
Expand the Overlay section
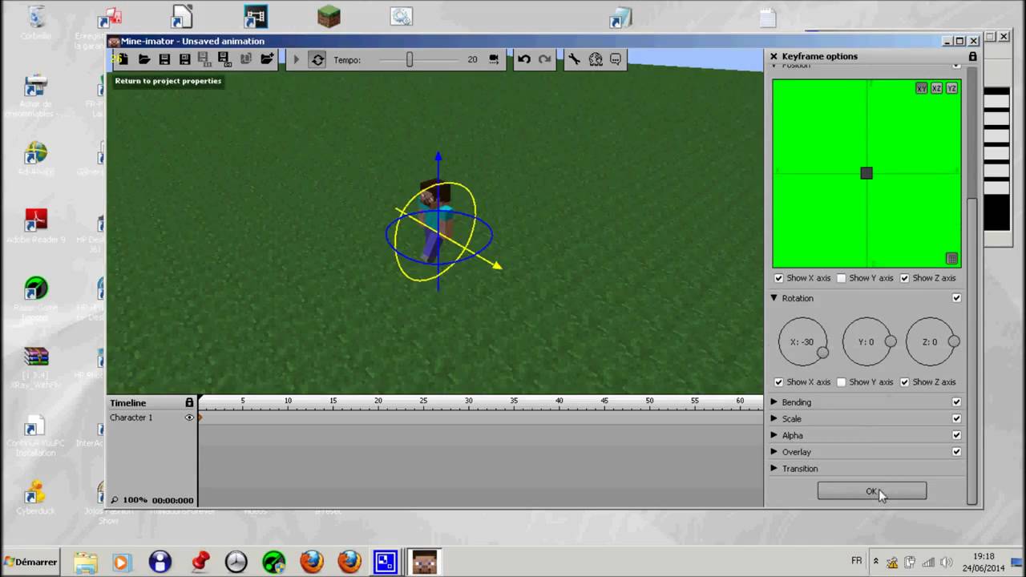point(774,452)
